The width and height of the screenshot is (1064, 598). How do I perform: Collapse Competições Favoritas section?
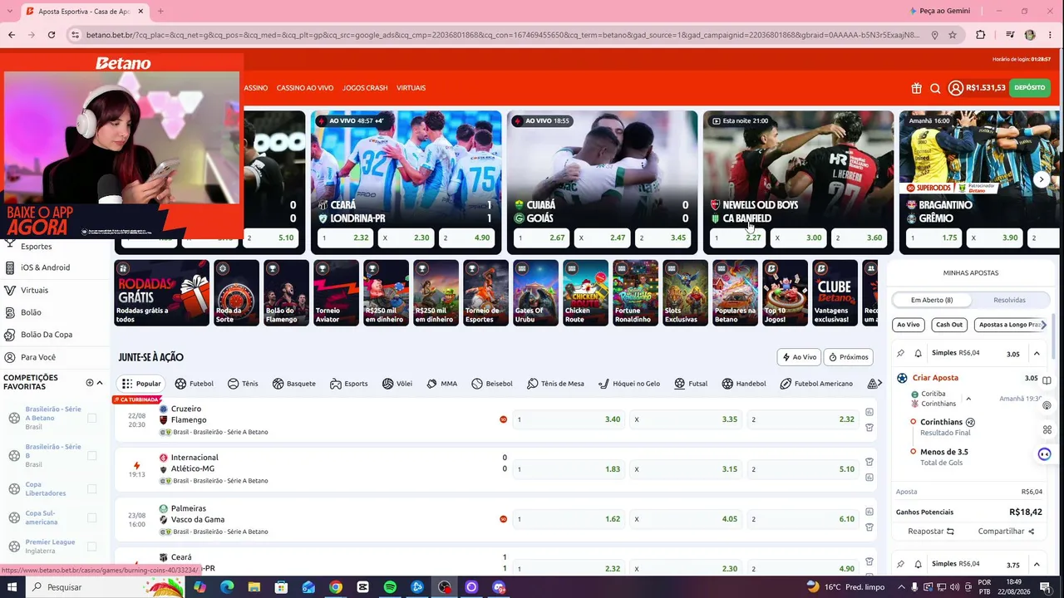pos(100,383)
